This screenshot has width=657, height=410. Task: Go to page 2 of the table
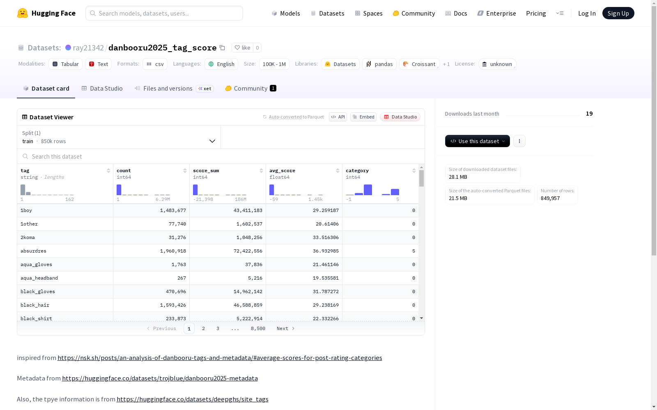[203, 328]
